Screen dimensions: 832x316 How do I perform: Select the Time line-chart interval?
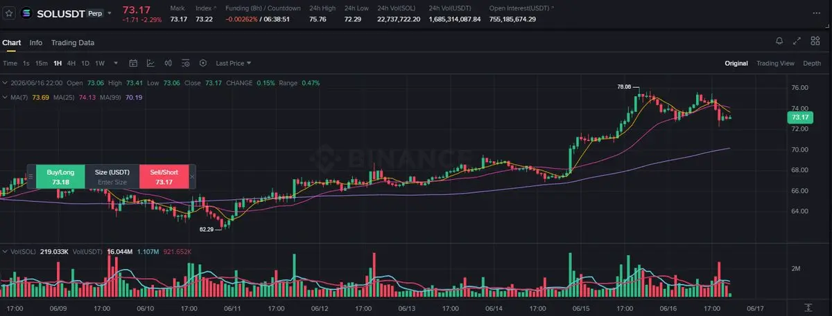[10, 63]
